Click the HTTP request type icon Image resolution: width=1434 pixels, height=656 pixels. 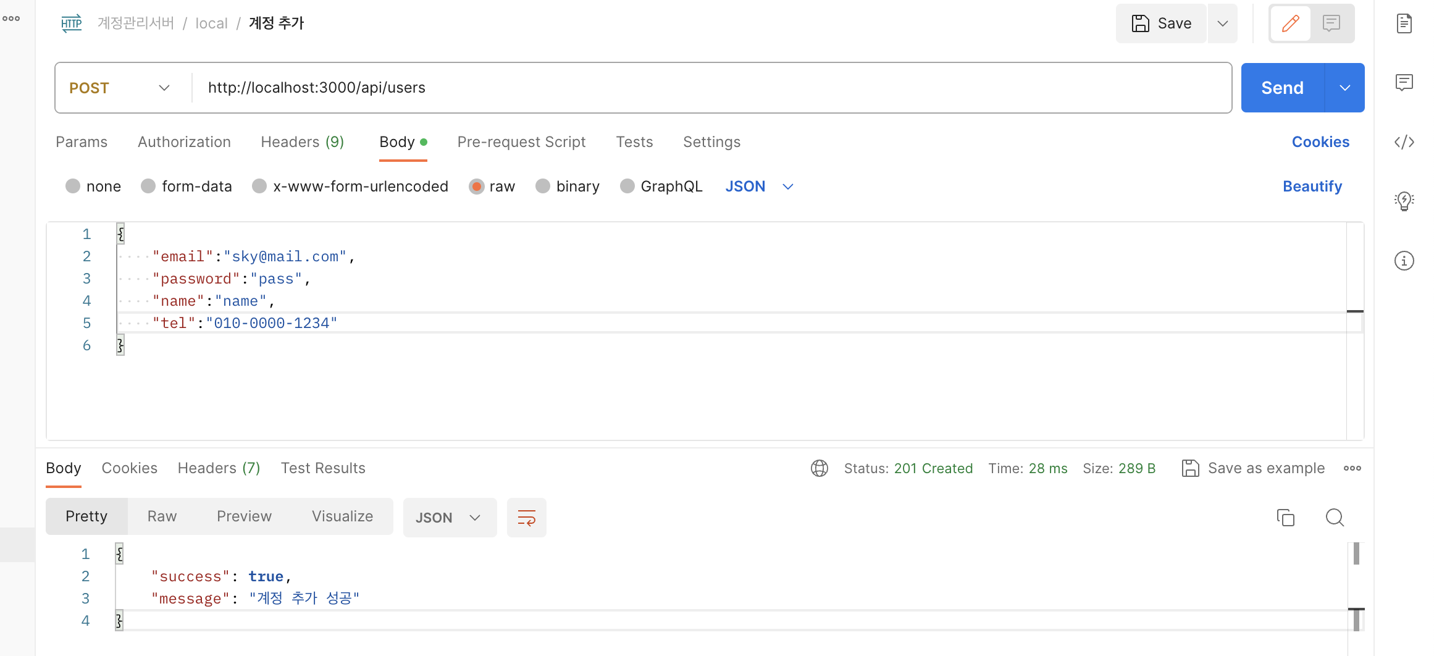point(72,23)
